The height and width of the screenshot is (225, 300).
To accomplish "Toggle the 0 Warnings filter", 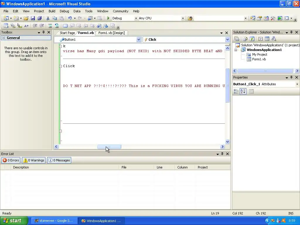I will point(34,160).
